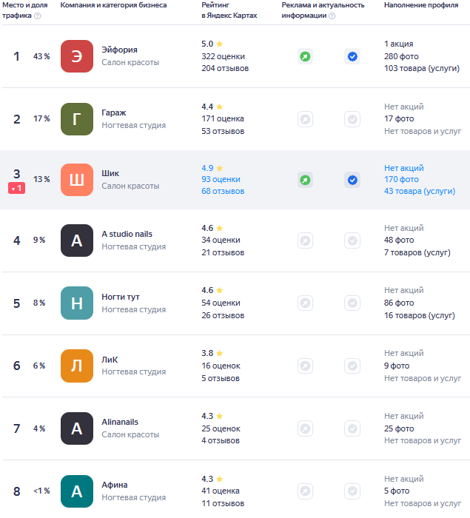
Task: Click Эйфория's green advertising icon
Action: [305, 56]
